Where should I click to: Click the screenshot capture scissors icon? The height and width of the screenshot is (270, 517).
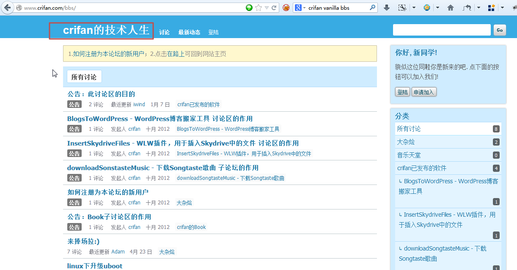[402, 8]
